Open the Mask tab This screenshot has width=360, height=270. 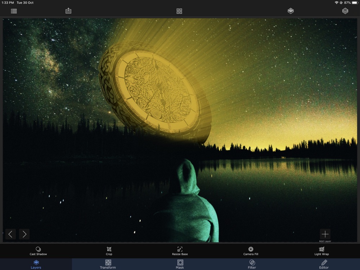[180, 264]
